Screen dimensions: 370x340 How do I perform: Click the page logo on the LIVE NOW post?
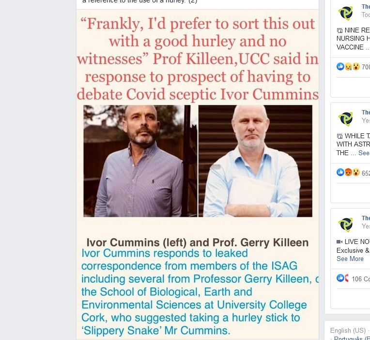[346, 224]
